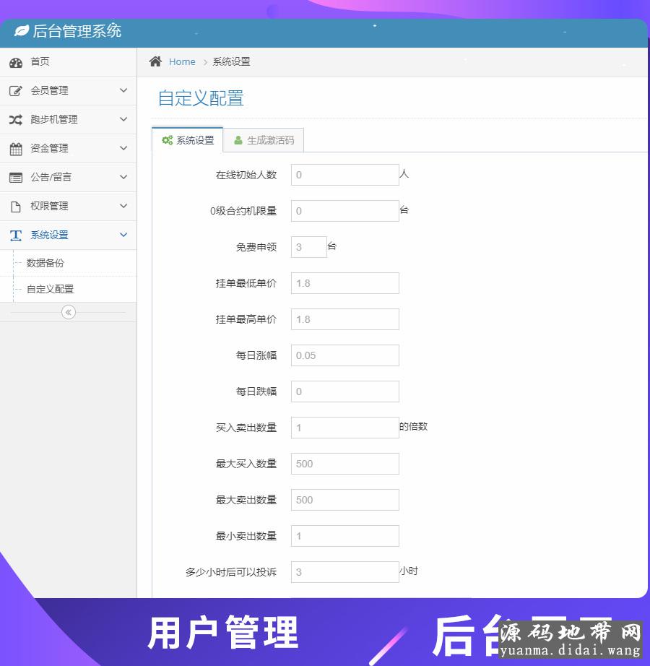The height and width of the screenshot is (666, 650).
Task: Click the Home breadcrumb link
Action: (x=182, y=61)
